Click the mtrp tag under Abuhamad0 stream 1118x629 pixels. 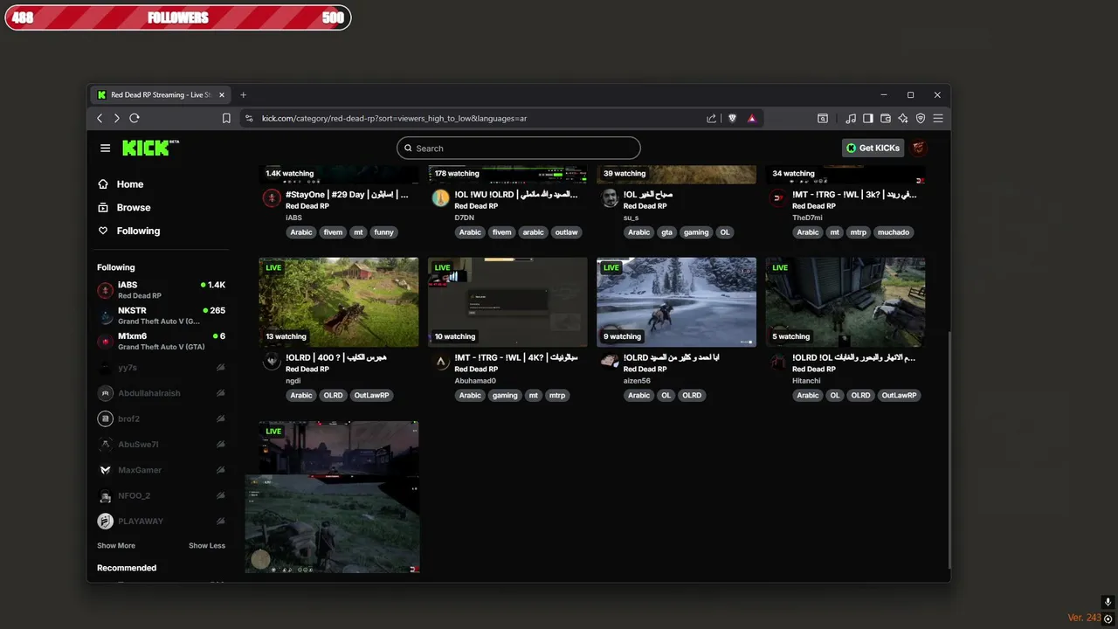(x=557, y=395)
